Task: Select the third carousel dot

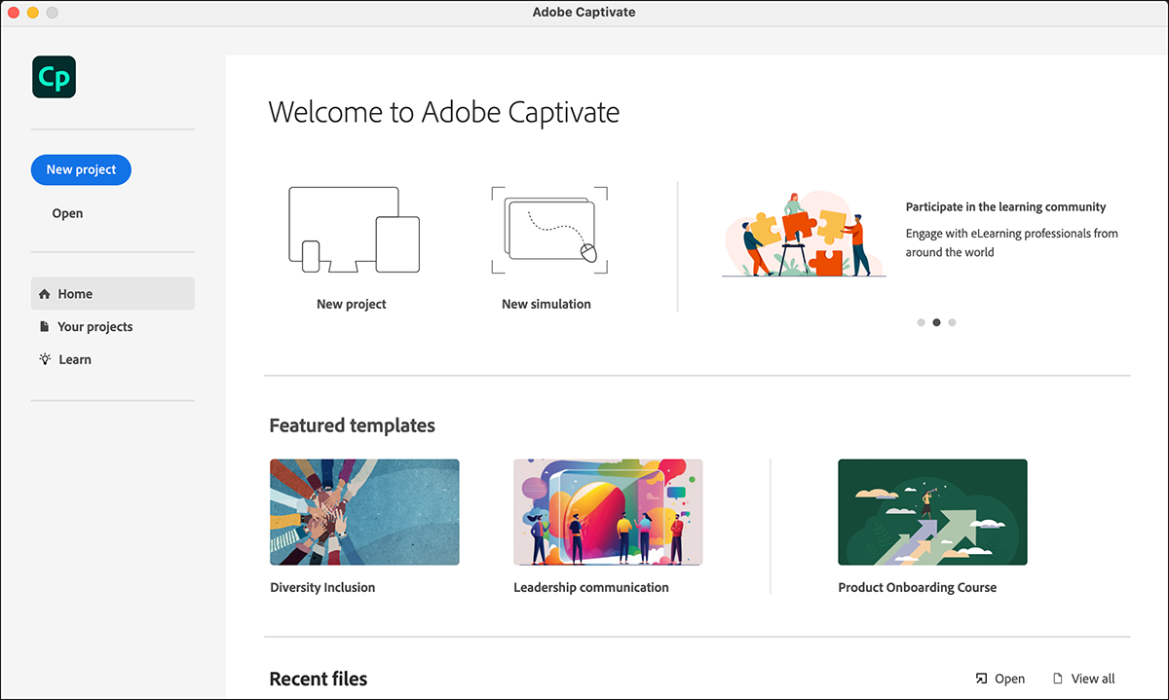Action: tap(952, 322)
